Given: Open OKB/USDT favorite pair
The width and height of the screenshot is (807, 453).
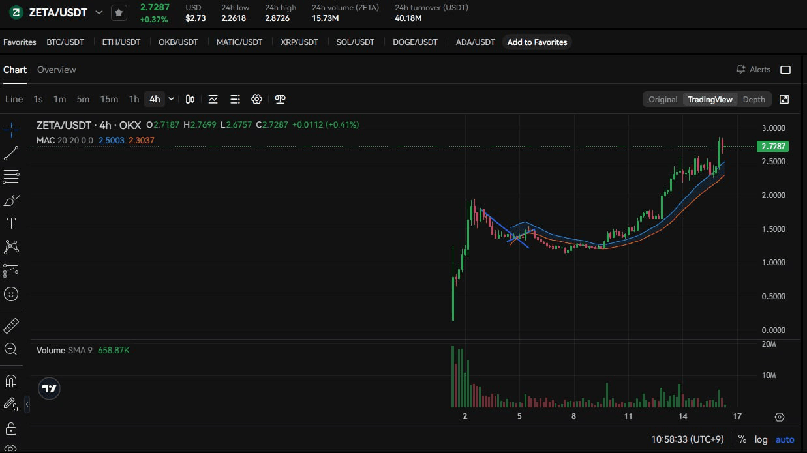Looking at the screenshot, I should 178,42.
